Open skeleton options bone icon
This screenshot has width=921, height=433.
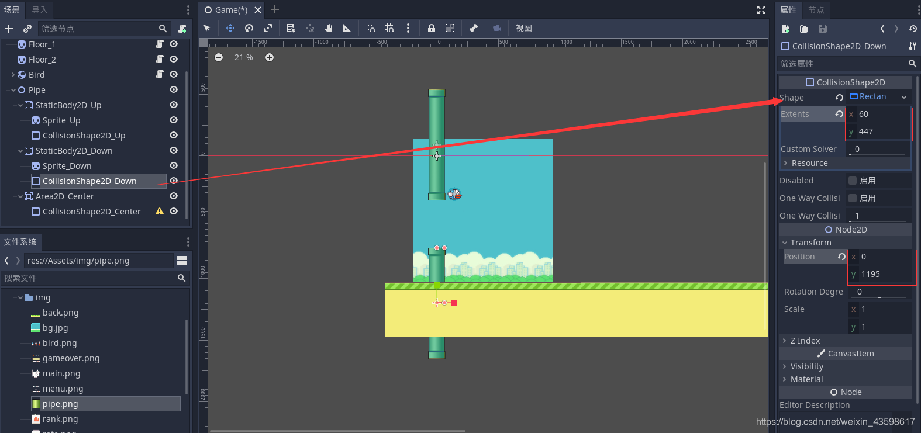coord(474,28)
